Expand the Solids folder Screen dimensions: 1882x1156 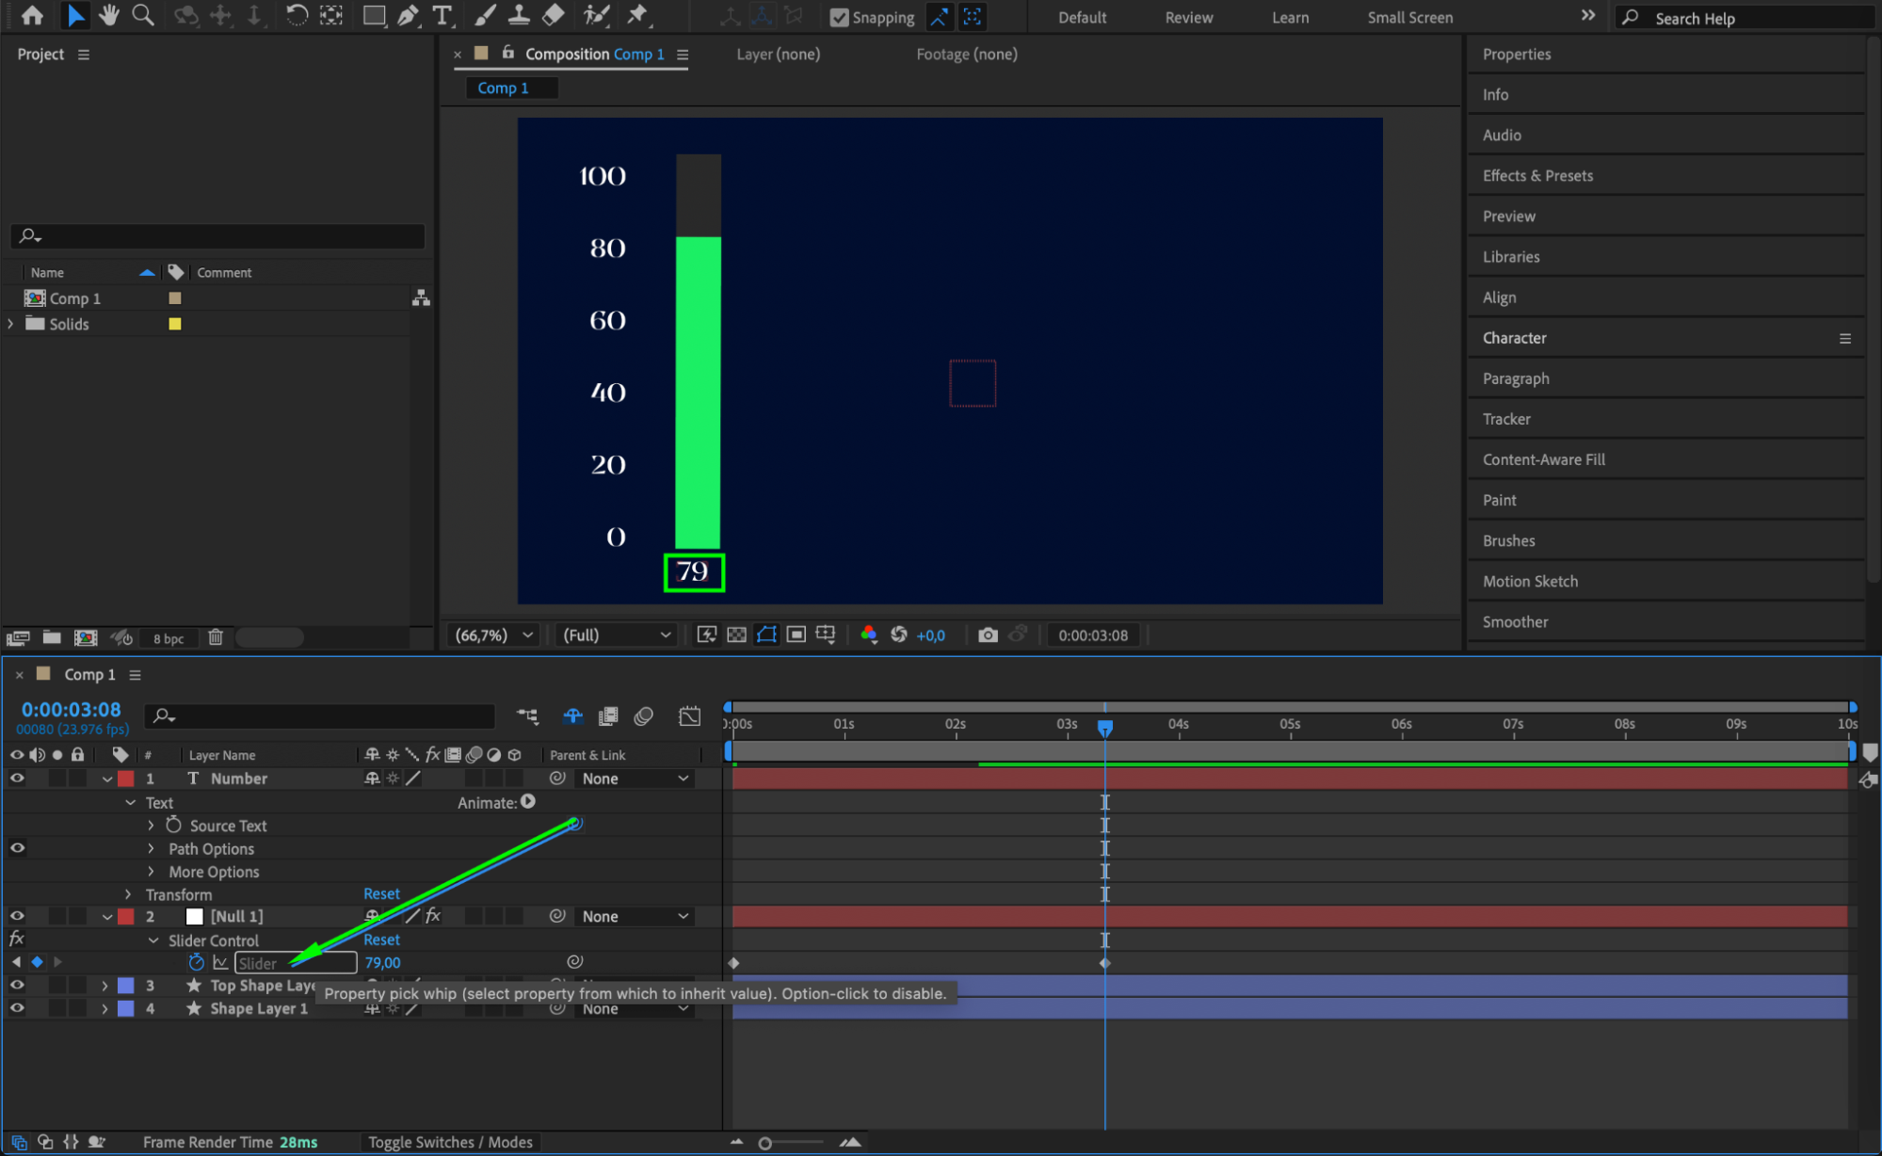(x=11, y=324)
